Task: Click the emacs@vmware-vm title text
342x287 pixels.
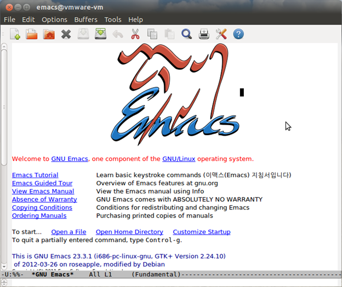Action: coord(70,8)
